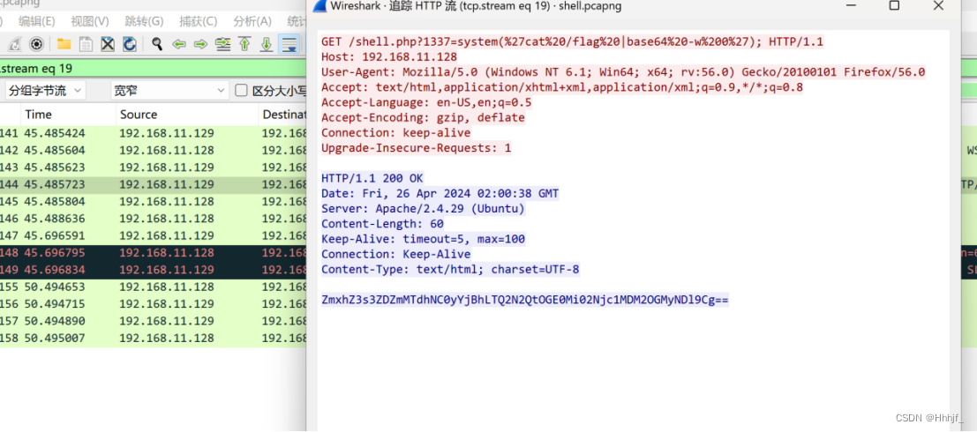Screen dimensions: 977x432
Task: Click the Wireshark fin icon in dialog title
Action: pyautogui.click(x=320, y=6)
